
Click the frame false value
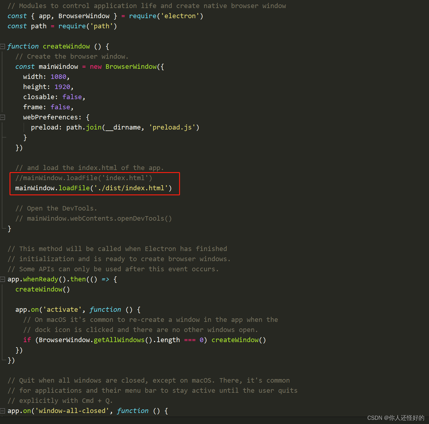pos(60,107)
